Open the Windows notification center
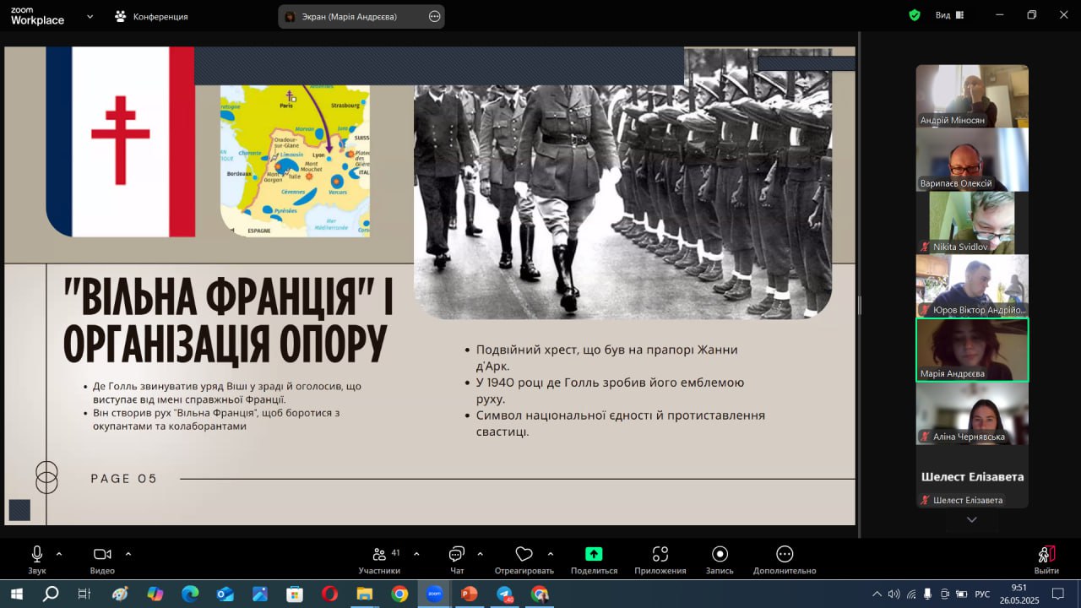The image size is (1081, 608). (x=1058, y=594)
